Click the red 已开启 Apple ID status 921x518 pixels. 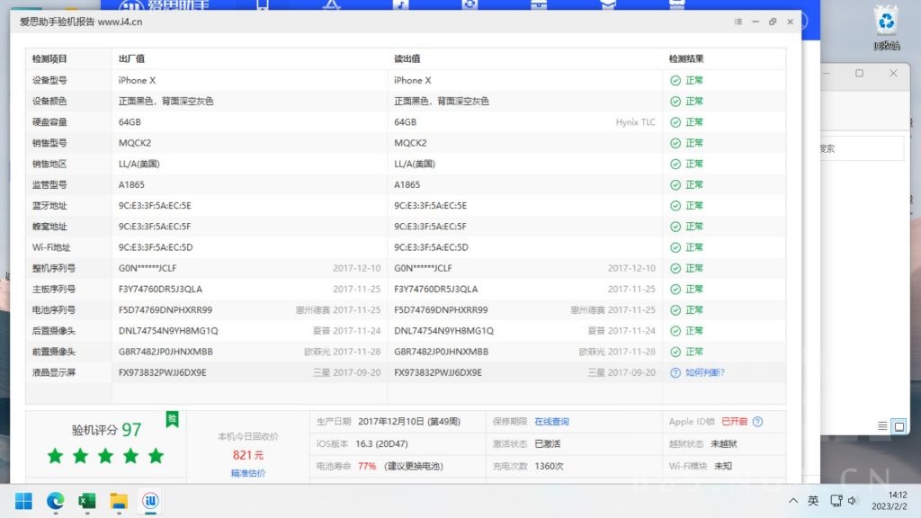[x=735, y=420]
